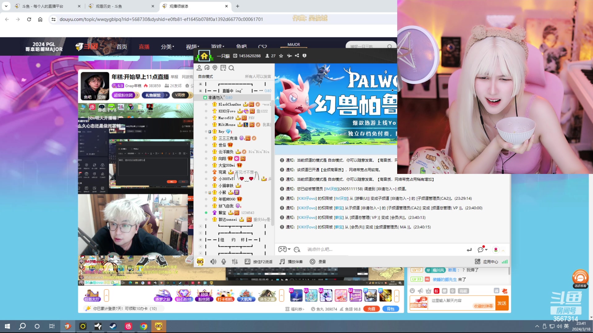The image size is (593, 333).
Task: Open the V周榜 weekly ranking
Action: (182, 95)
